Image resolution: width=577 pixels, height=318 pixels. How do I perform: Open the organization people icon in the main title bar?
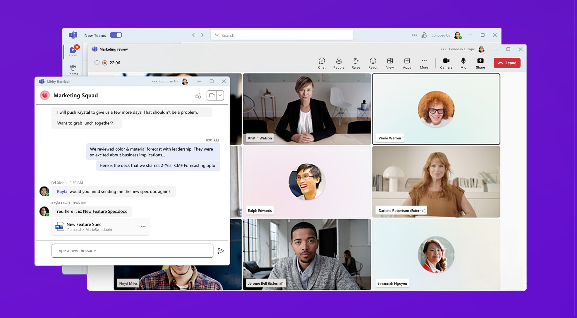(424, 35)
